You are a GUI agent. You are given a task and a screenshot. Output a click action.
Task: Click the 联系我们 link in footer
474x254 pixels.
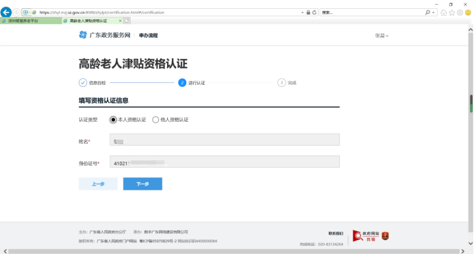click(x=336, y=233)
